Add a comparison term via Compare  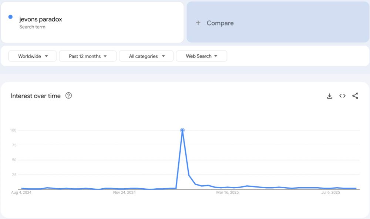pyautogui.click(x=278, y=22)
